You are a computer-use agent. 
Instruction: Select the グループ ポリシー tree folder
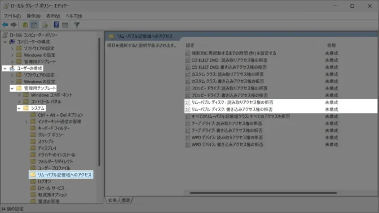point(51,135)
